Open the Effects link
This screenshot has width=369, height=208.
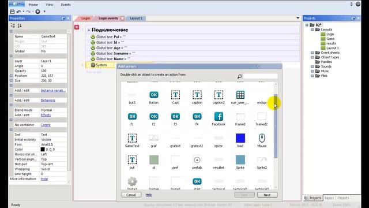(x=46, y=115)
